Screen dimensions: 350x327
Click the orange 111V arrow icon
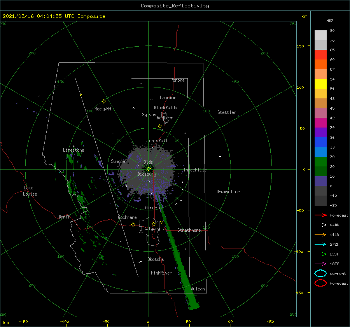[x=320, y=234]
